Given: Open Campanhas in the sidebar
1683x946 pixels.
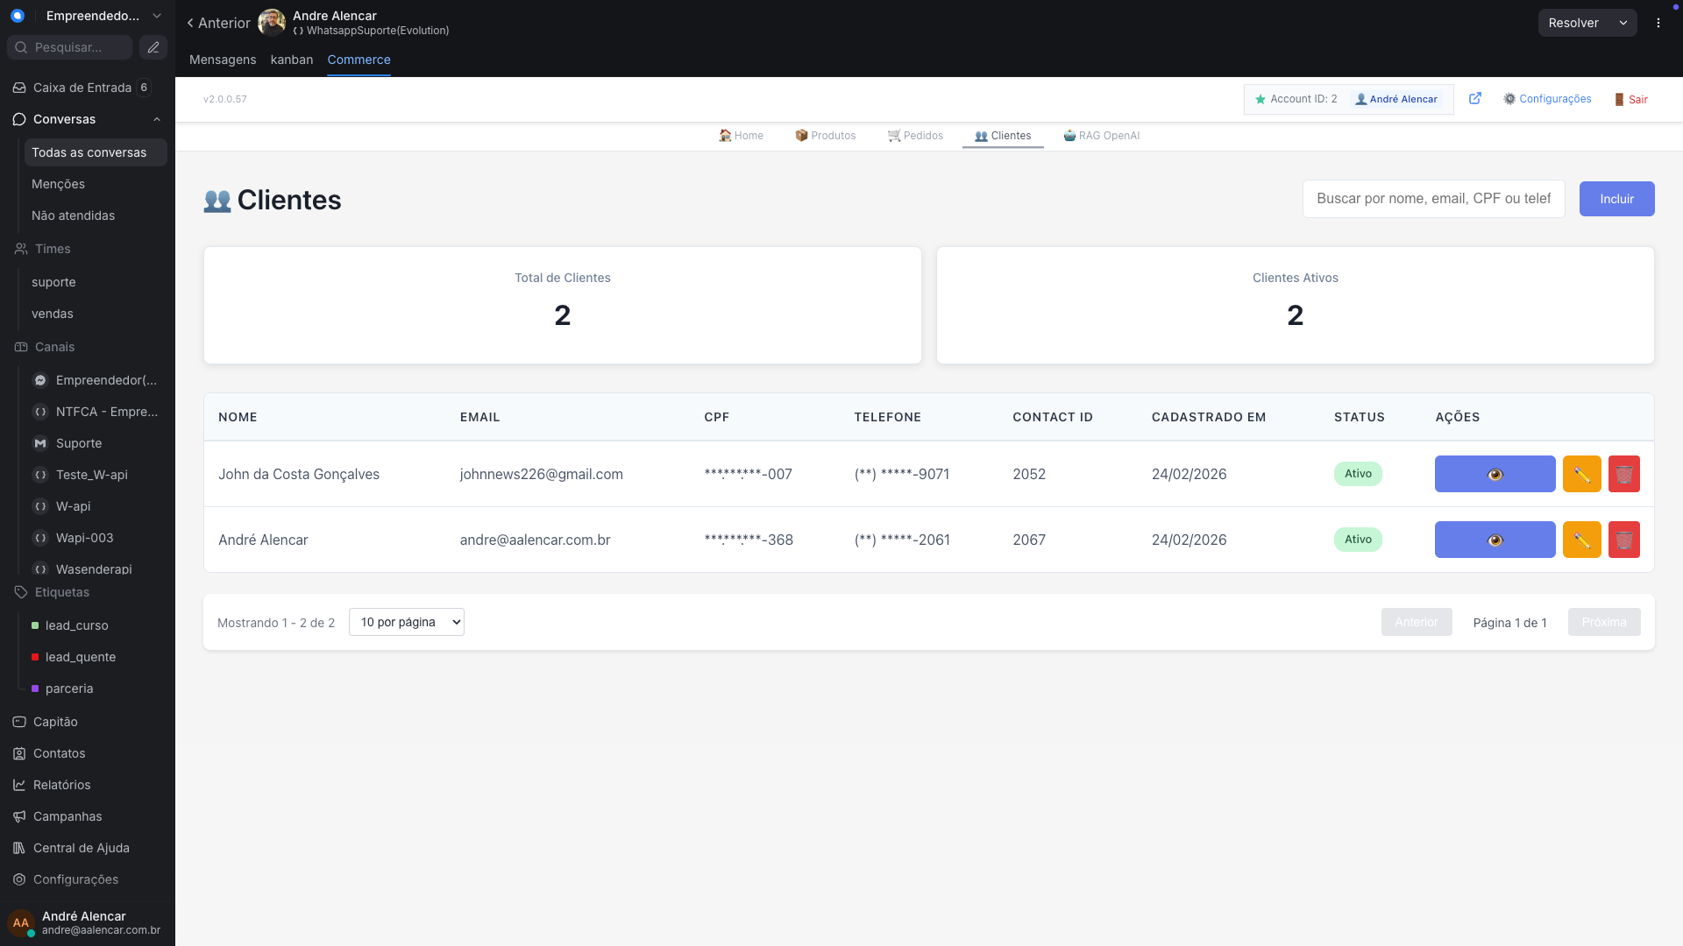Looking at the screenshot, I should tap(67, 816).
